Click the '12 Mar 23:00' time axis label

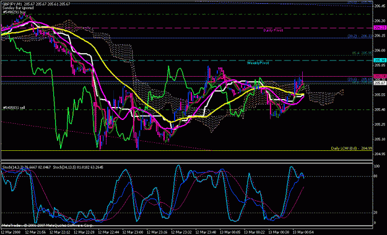point(133,233)
